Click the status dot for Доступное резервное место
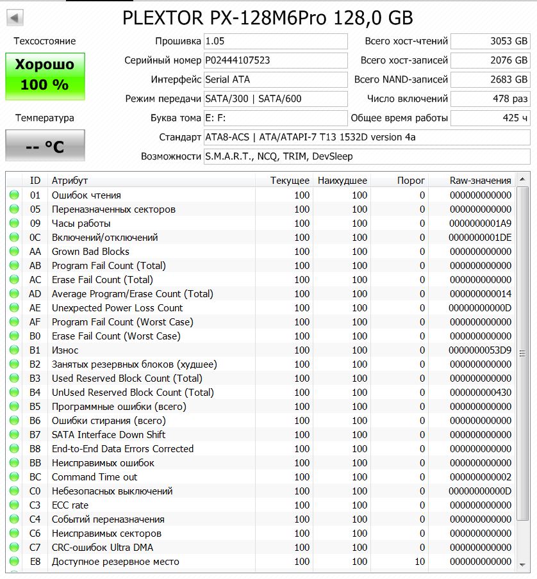Viewport: 537px width, 579px height. [x=14, y=561]
